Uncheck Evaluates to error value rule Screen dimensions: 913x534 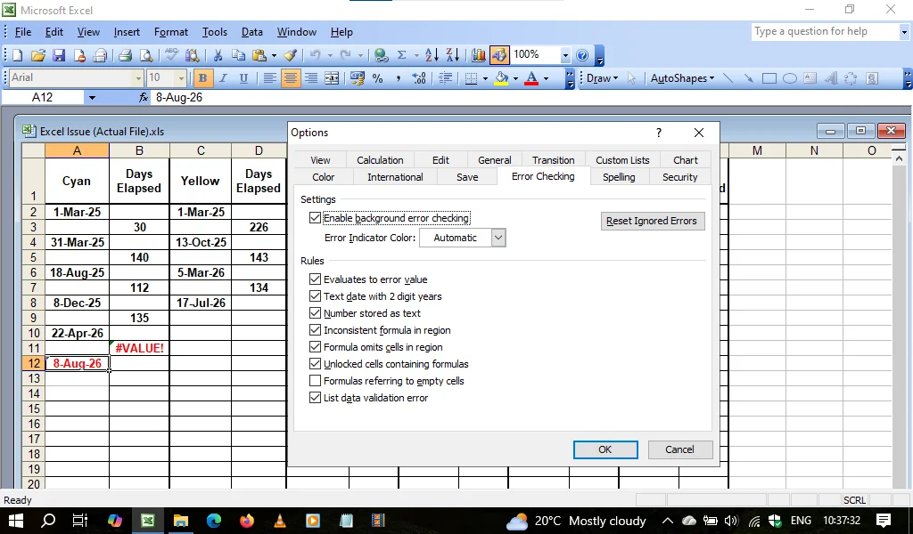(x=315, y=279)
